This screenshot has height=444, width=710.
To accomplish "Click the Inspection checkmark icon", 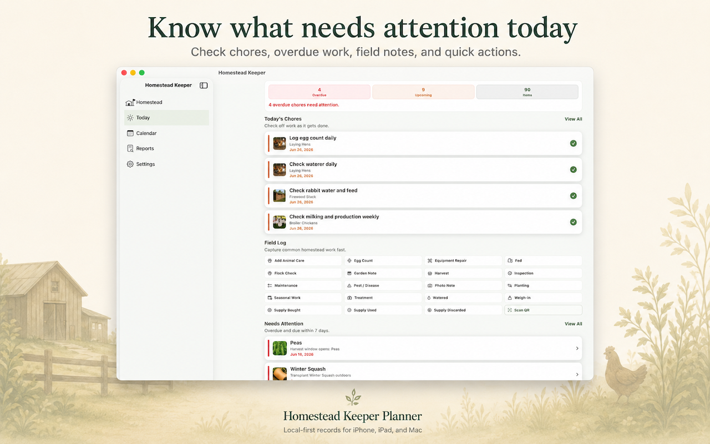I will click(x=509, y=273).
